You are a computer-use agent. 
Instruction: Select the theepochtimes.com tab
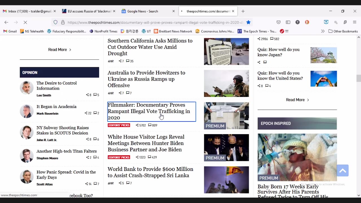pyautogui.click(x=208, y=11)
